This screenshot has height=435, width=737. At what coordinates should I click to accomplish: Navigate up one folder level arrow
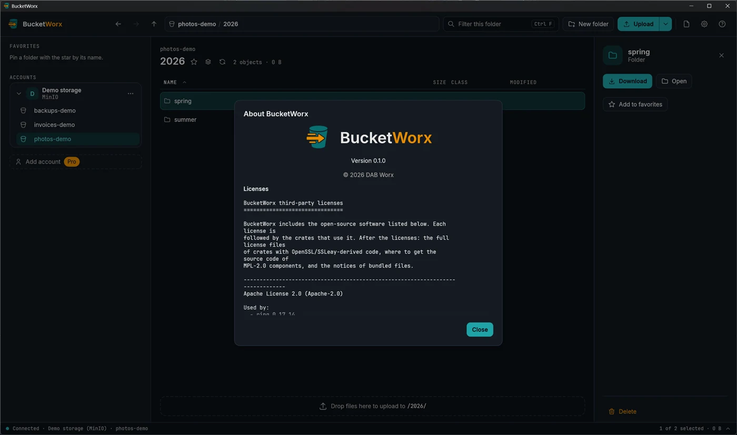[x=154, y=24]
